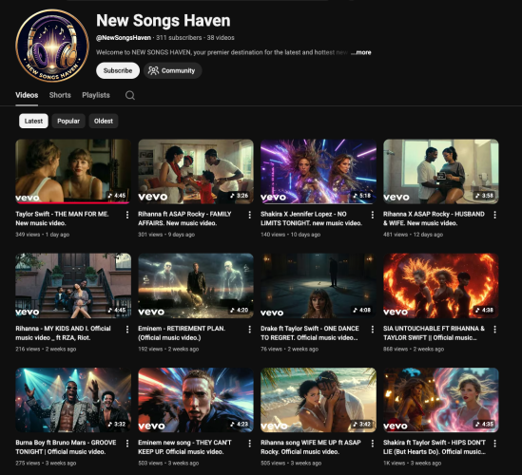This screenshot has height=475, width=522.
Task: Open menu for Shakira HIPS DON'T LIE video
Action: [494, 444]
